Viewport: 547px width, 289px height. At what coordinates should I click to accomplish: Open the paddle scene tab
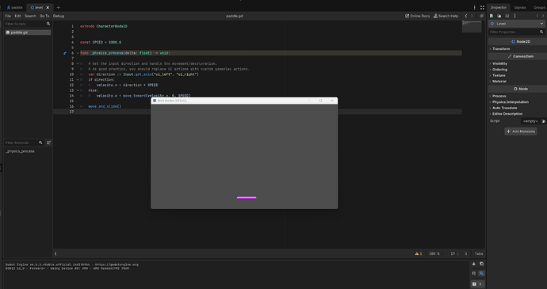(14, 7)
